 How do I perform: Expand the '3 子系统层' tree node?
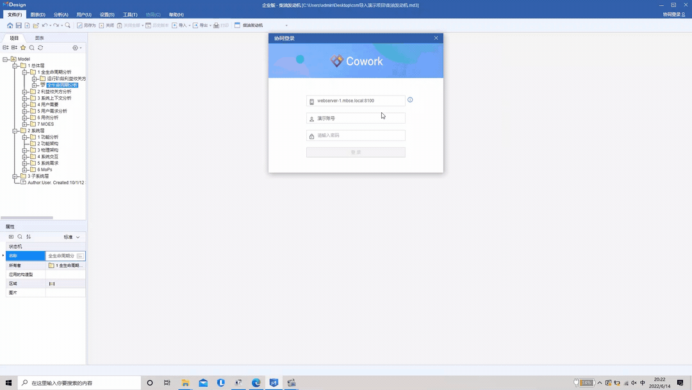pos(15,176)
